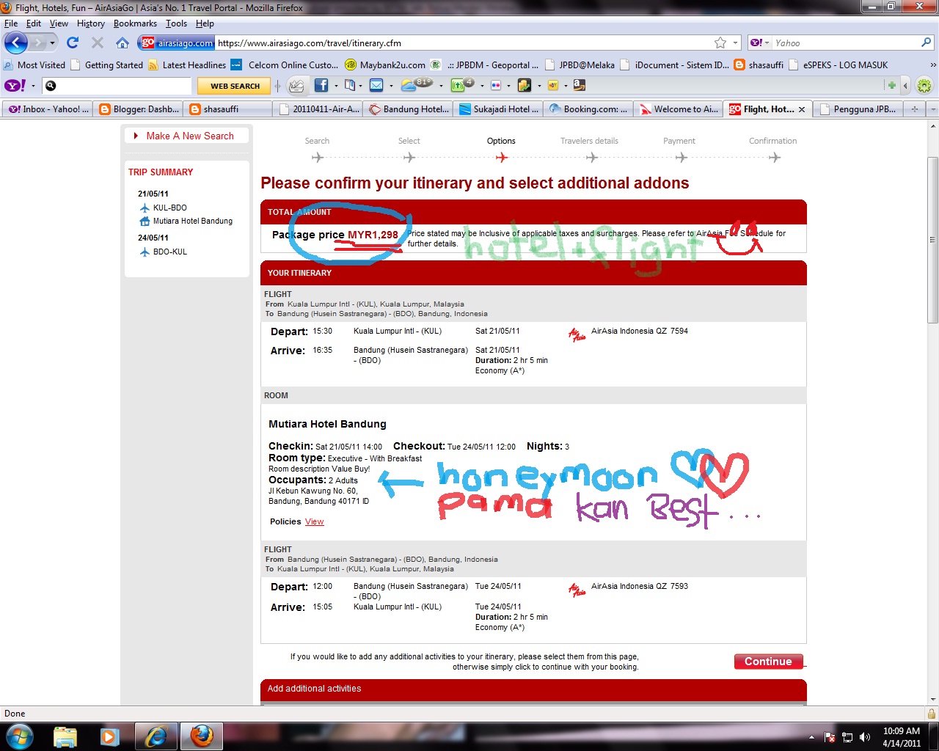Expand the Facebook button dropdown arrow
This screenshot has height=751, width=939.
pos(336,86)
